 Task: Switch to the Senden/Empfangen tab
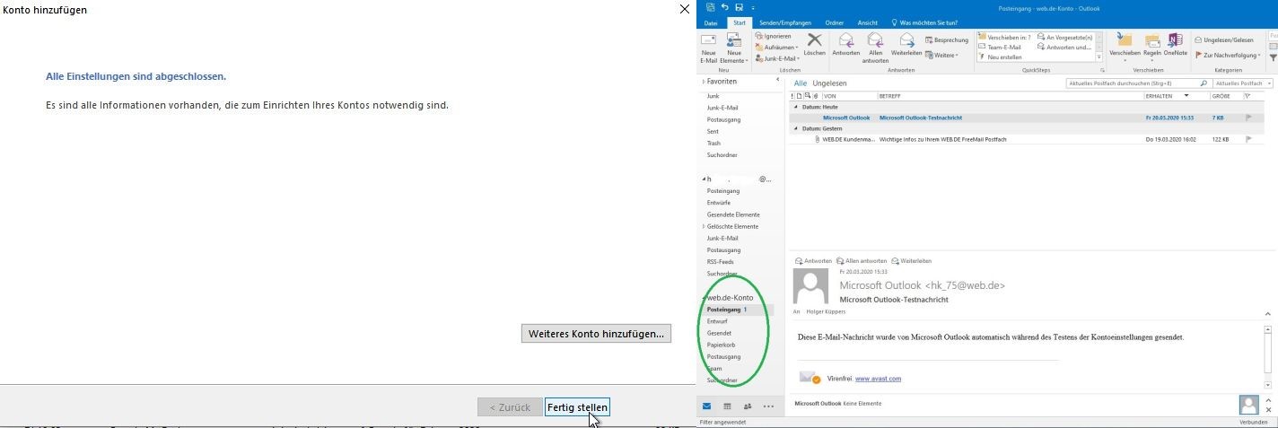(x=783, y=22)
